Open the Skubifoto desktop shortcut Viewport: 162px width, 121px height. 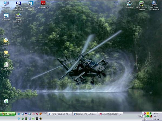pos(6,65)
